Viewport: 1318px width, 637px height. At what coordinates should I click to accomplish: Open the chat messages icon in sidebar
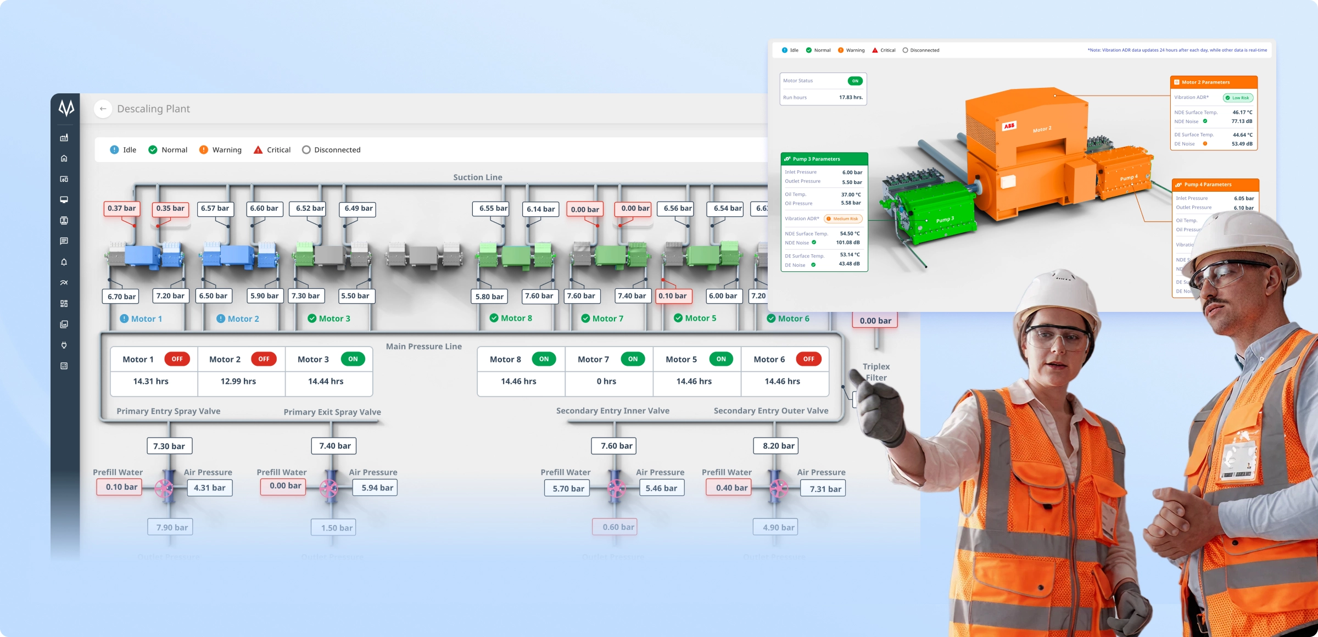(64, 241)
